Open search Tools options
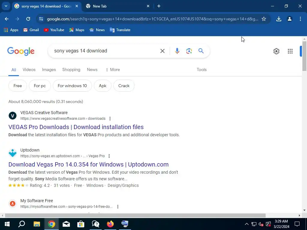 pyautogui.click(x=202, y=69)
